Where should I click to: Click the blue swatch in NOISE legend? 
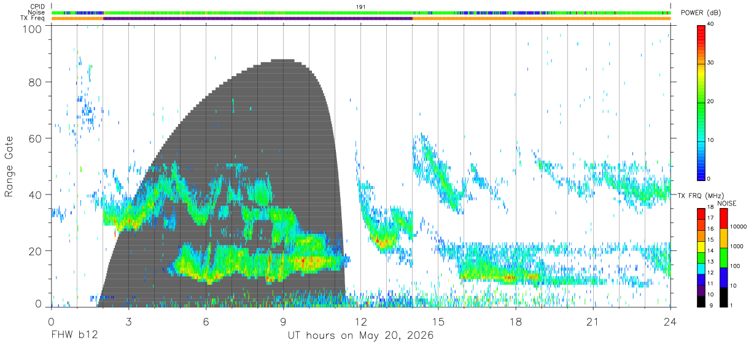(723, 277)
